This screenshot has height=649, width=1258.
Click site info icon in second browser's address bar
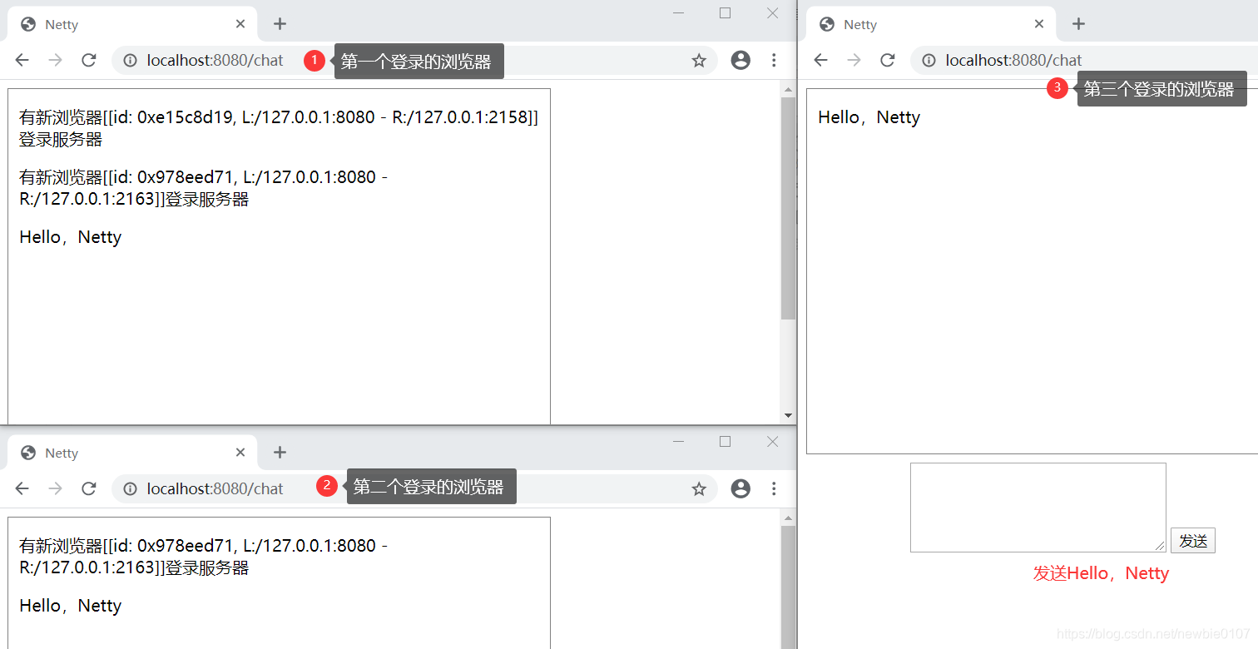click(x=130, y=488)
